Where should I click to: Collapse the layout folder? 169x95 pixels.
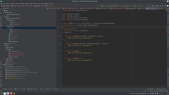point(6,49)
